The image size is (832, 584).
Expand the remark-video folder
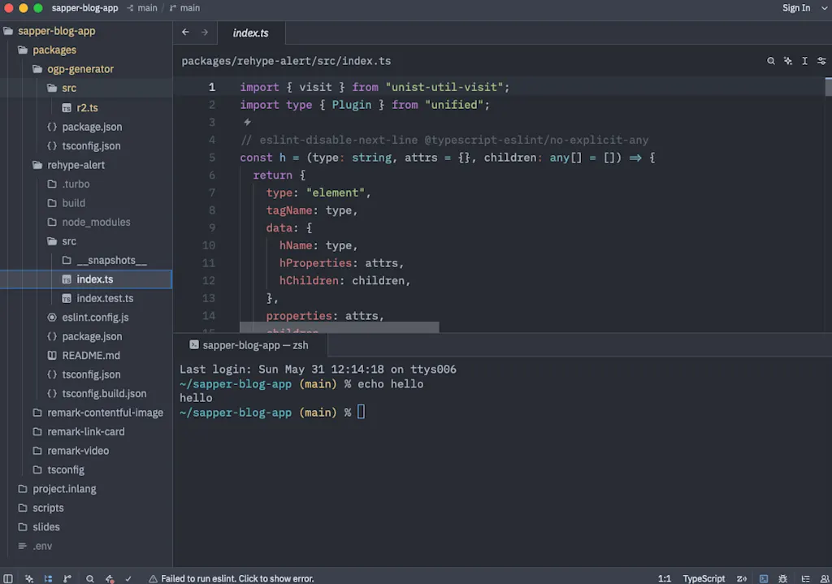86,451
